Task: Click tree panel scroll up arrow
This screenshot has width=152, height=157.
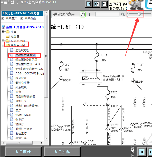Action: (x=46, y=13)
